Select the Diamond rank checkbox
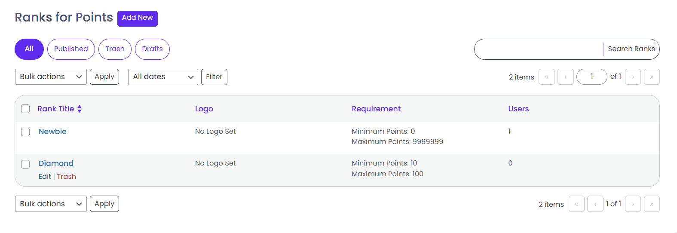 tap(25, 164)
